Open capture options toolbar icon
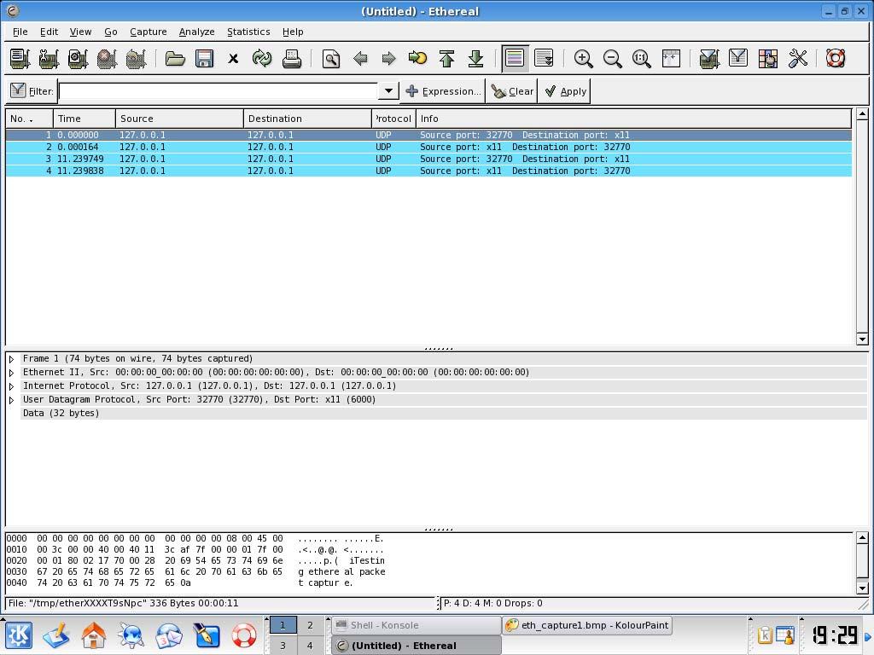 point(49,59)
